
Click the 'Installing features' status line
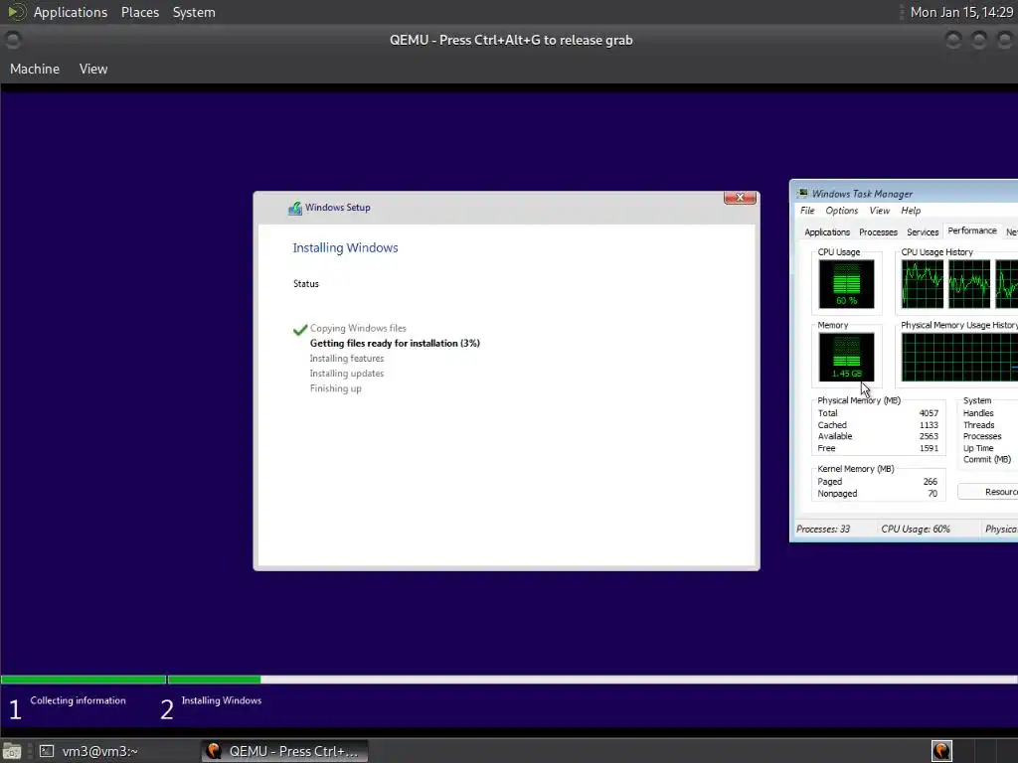[x=347, y=358]
